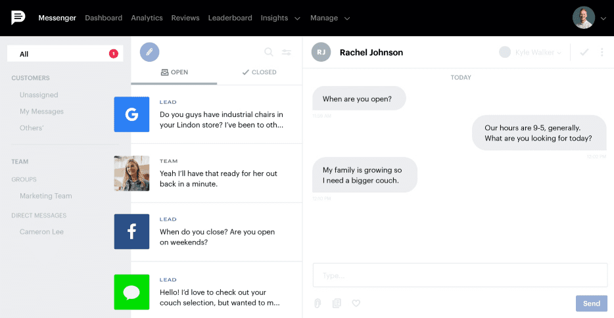Open the user profile avatar menu
The height and width of the screenshot is (318, 614).
(x=588, y=18)
